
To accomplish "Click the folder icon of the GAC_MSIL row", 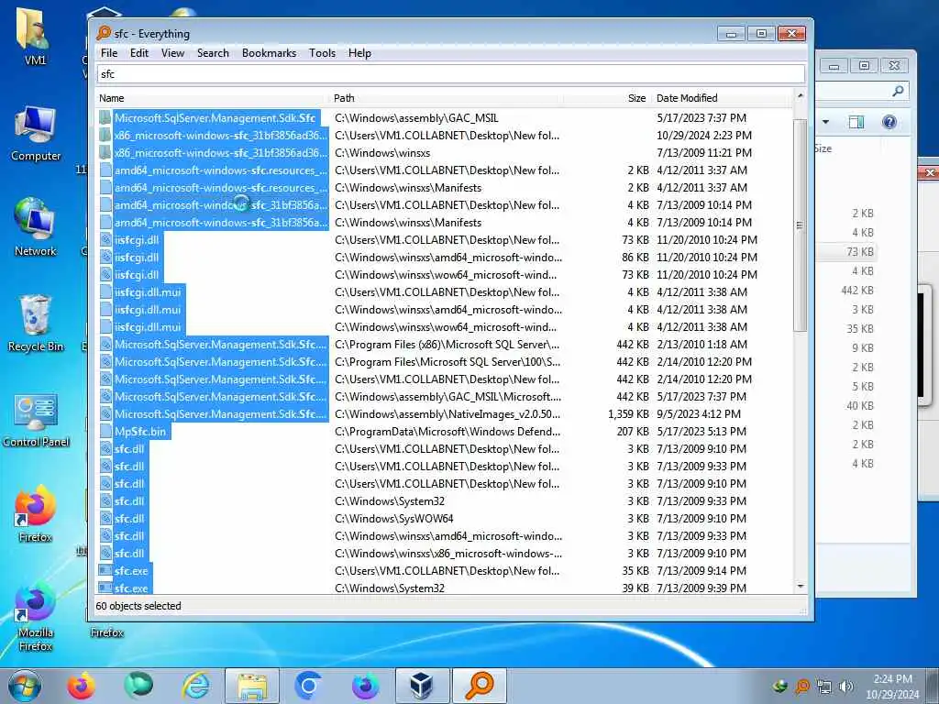I will click(105, 118).
